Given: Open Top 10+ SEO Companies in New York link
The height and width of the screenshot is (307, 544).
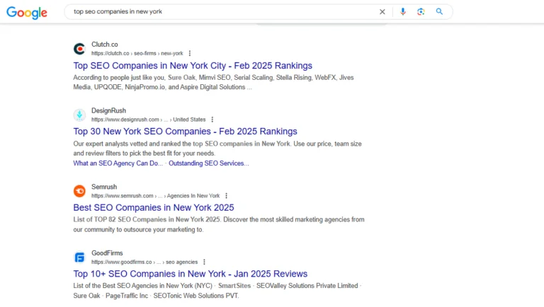Looking at the screenshot, I should tap(191, 274).
